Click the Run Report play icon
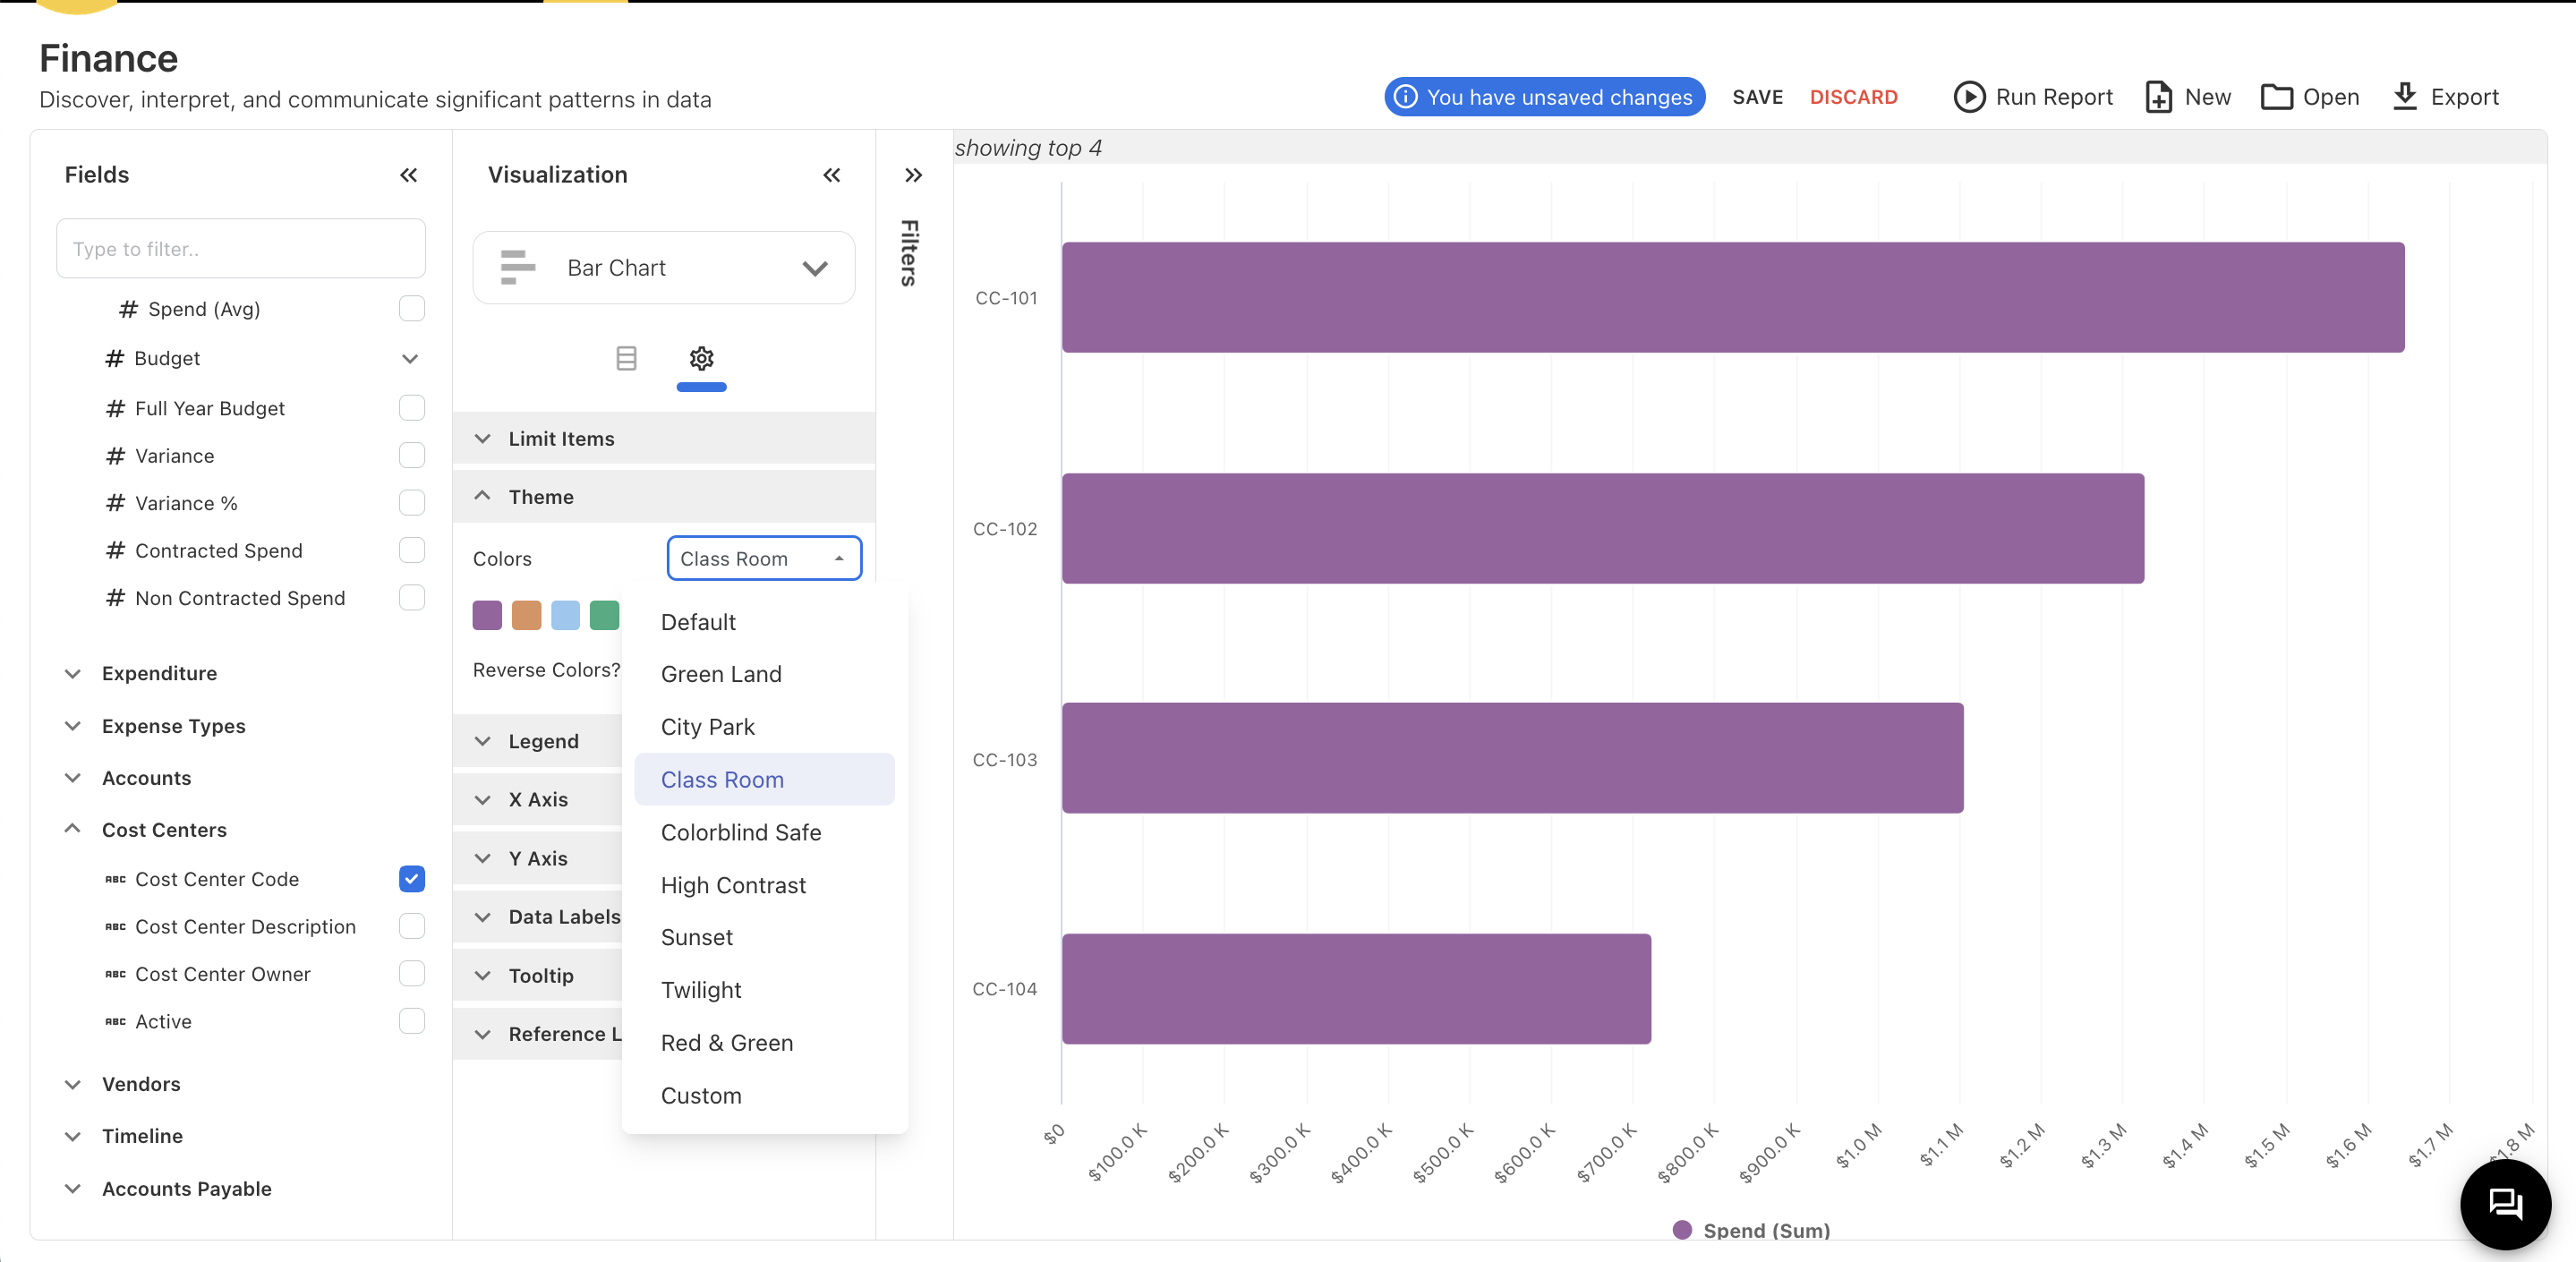Viewport: 2576px width, 1262px height. tap(1968, 97)
